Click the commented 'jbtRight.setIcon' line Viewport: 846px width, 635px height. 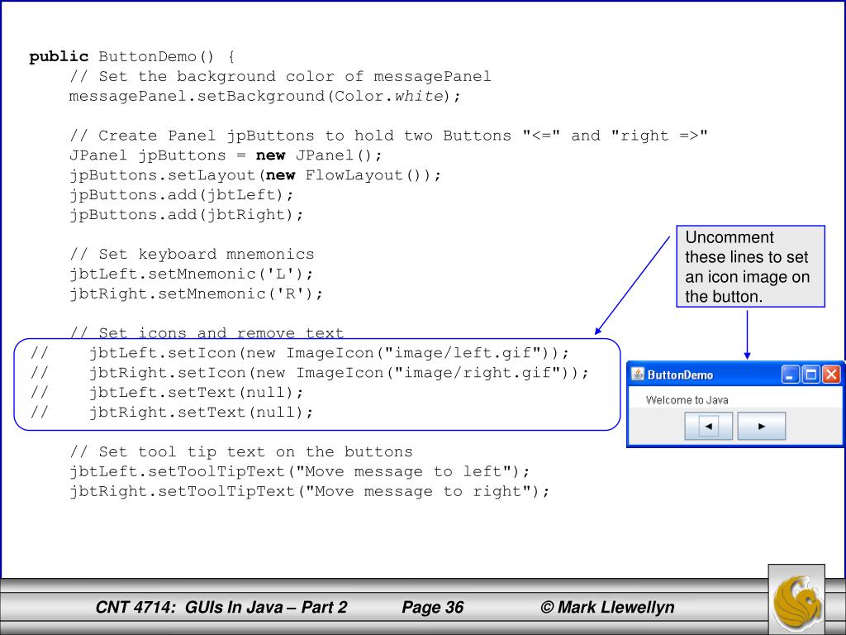[x=310, y=373]
